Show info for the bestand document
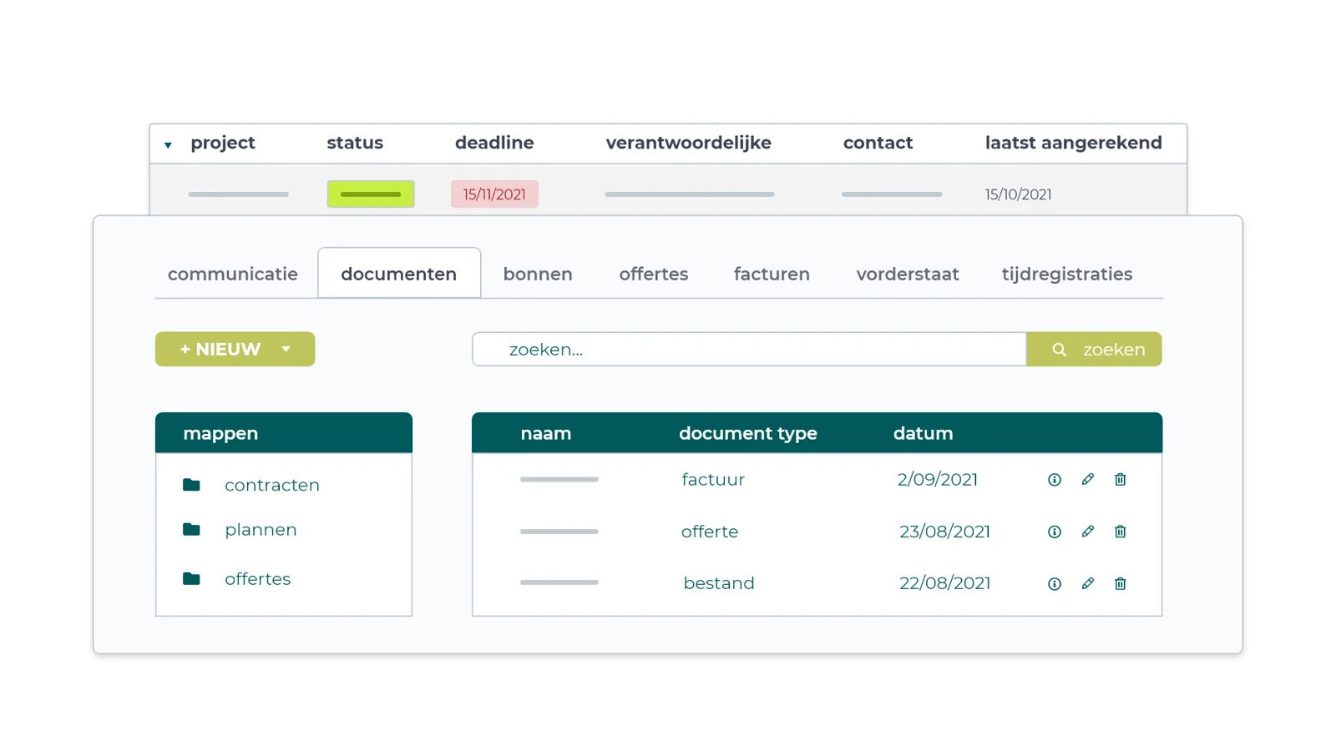Screen dimensions: 1336x751 coord(1055,584)
